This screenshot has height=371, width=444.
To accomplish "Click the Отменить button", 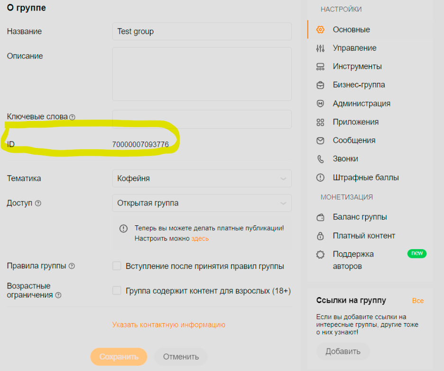I will pyautogui.click(x=180, y=357).
